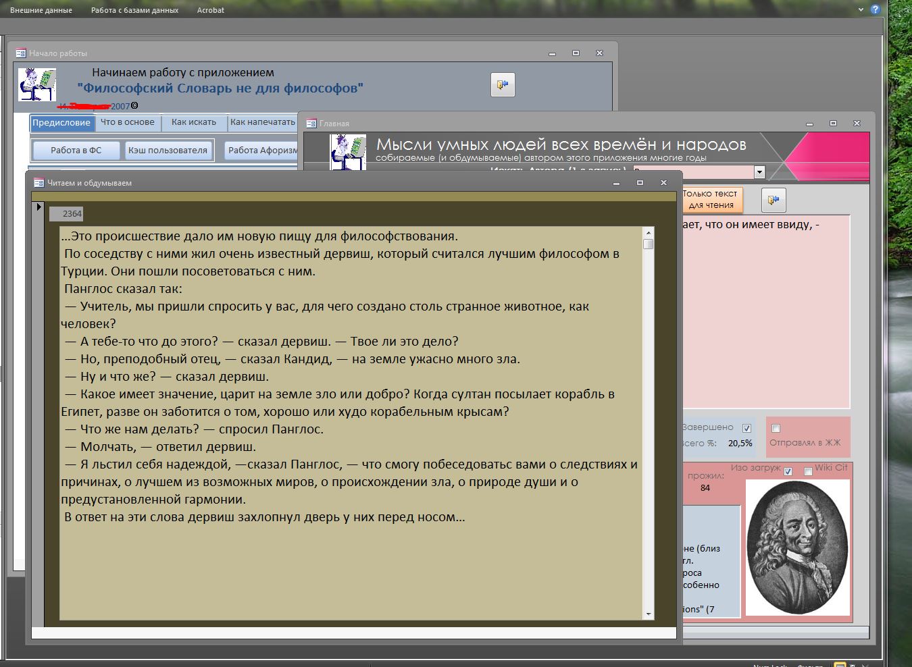The width and height of the screenshot is (912, 667).
Task: Click the cartoon logo in Начало работы header
Action: click(37, 84)
